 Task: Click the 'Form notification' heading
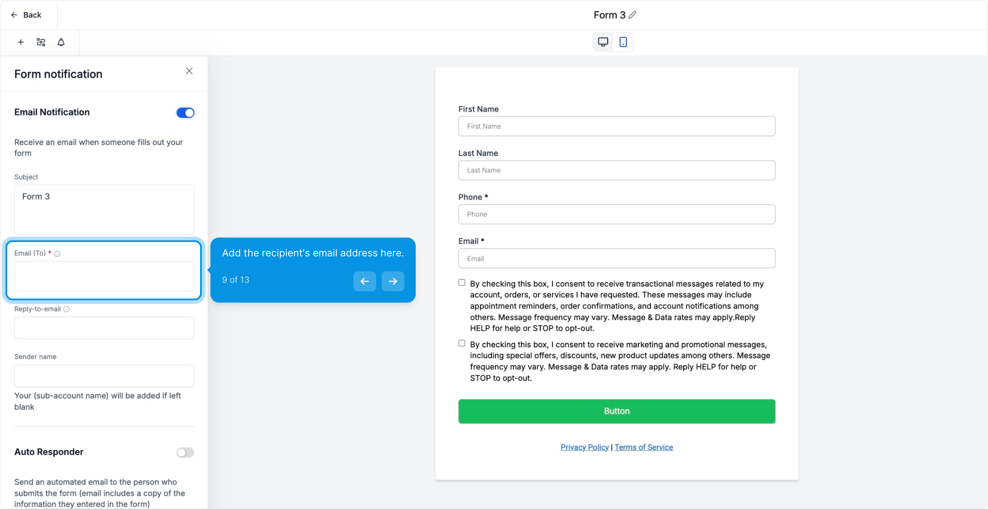[x=59, y=74]
